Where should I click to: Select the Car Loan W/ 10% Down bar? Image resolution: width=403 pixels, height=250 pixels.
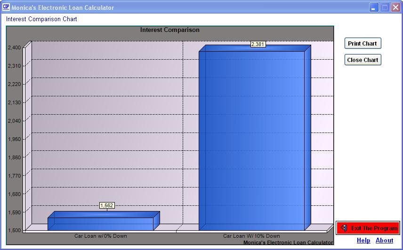pos(255,138)
